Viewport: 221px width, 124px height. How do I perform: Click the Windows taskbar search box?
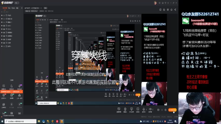coord(20,121)
